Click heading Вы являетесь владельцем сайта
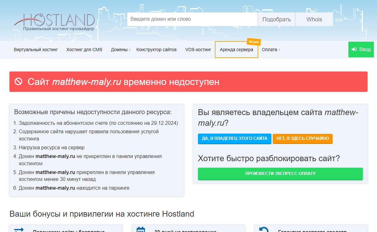 pyautogui.click(x=278, y=118)
